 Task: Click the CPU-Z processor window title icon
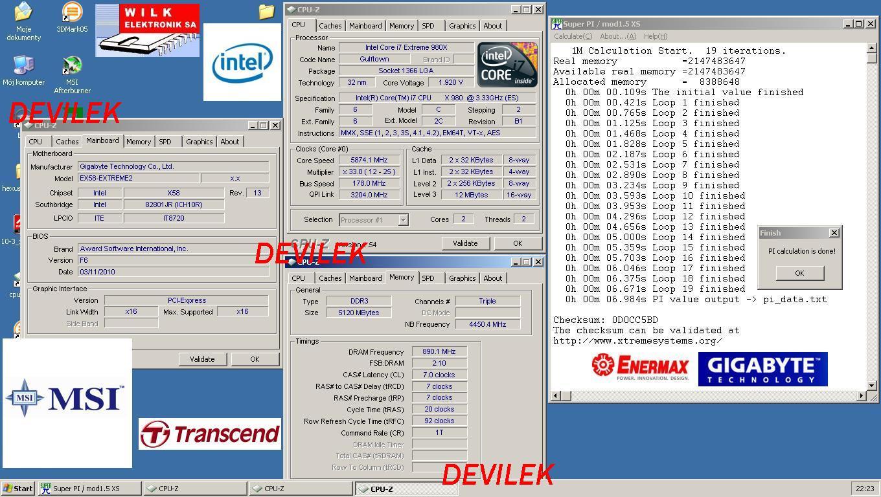tap(292, 10)
